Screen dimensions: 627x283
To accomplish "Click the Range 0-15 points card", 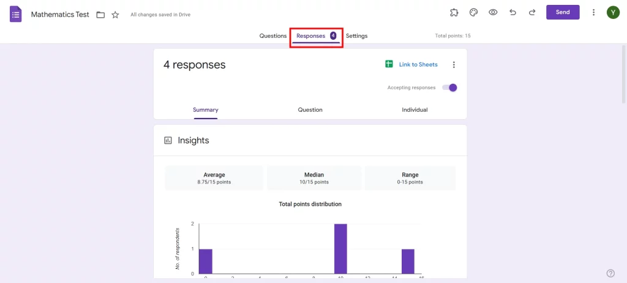I will [410, 178].
